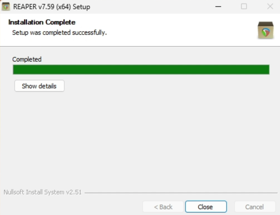Click the middle of the green progress bar

point(141,69)
